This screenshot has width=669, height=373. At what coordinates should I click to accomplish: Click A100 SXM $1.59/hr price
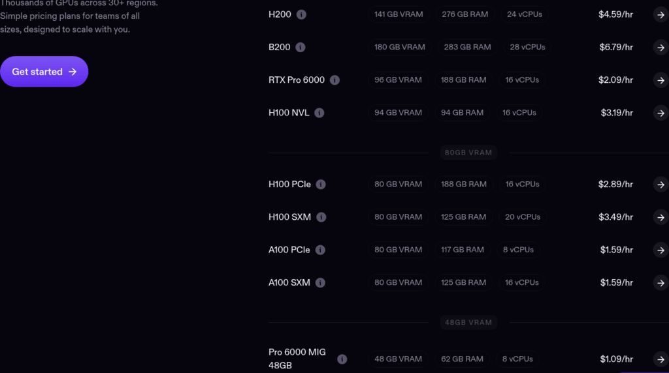coord(617,283)
